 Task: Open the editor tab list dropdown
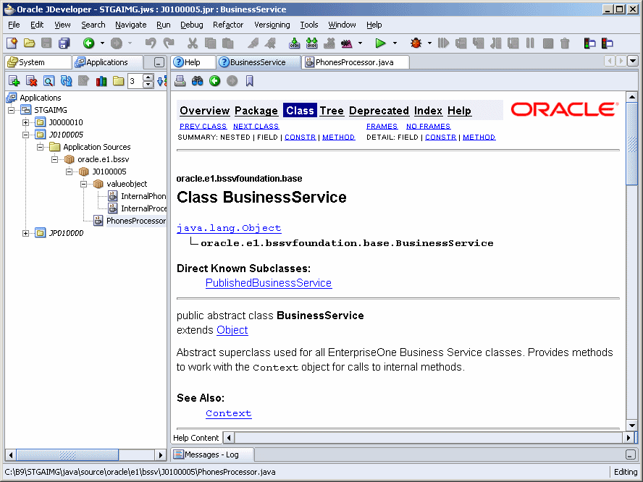point(633,62)
